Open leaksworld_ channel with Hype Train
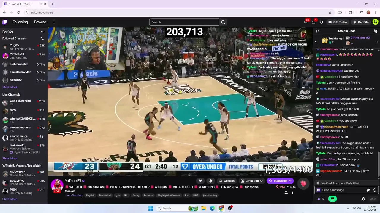This screenshot has width=380, height=213. click(x=24, y=149)
